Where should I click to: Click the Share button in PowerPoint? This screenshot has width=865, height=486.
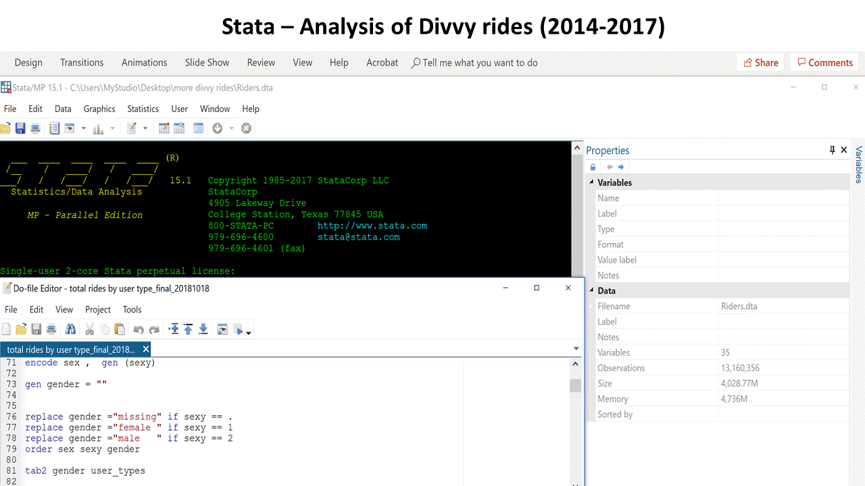click(x=760, y=62)
